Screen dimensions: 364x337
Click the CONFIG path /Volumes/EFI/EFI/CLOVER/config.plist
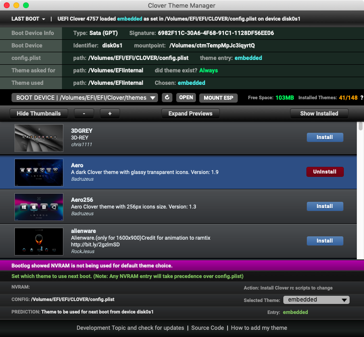coord(73,300)
